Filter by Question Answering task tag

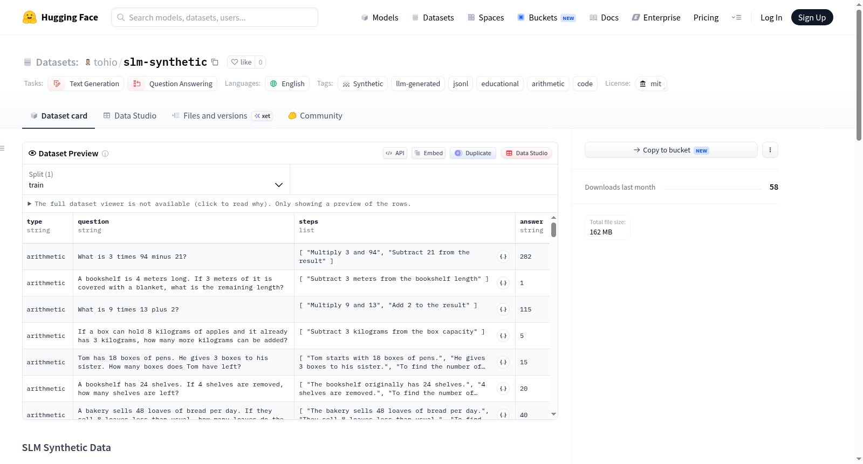[x=173, y=84]
